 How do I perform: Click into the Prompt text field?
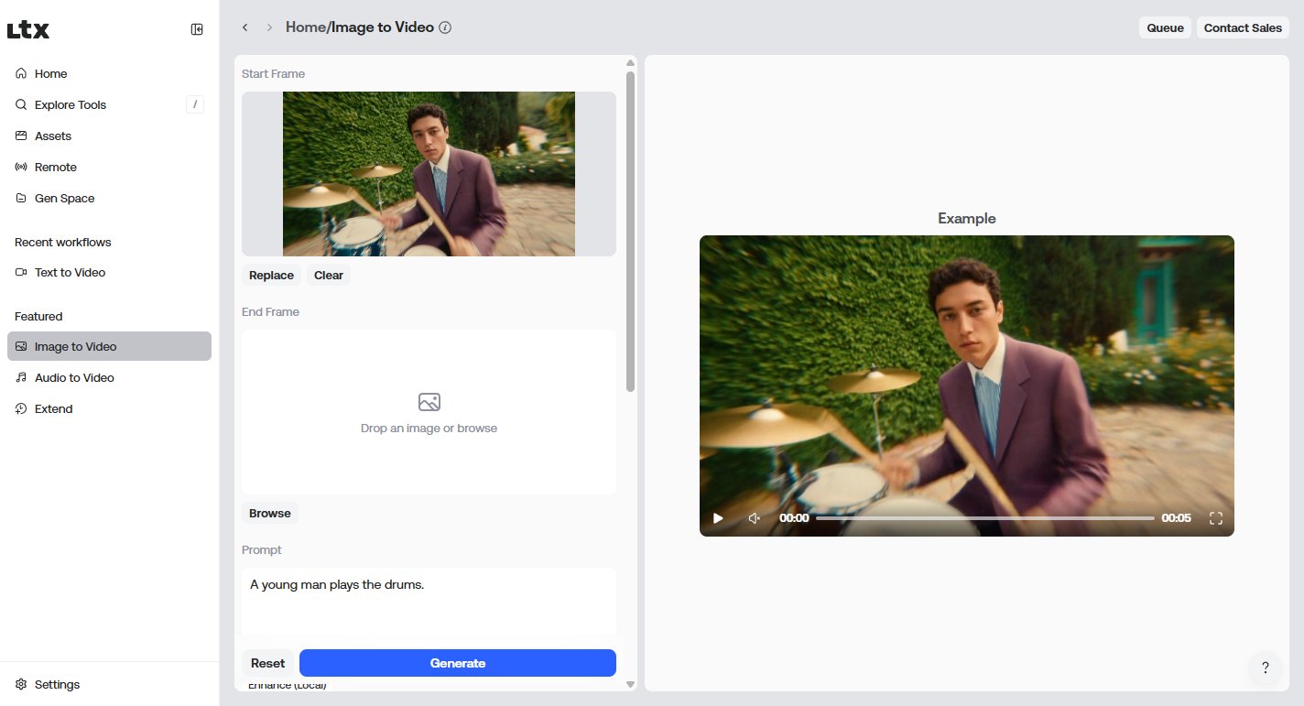[429, 601]
